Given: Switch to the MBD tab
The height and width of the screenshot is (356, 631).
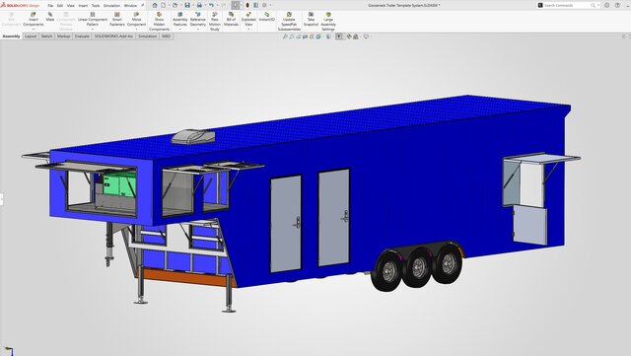Looking at the screenshot, I should 167,36.
